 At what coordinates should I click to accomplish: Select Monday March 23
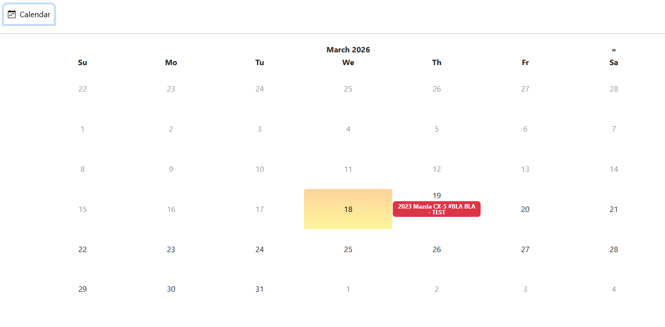(171, 249)
